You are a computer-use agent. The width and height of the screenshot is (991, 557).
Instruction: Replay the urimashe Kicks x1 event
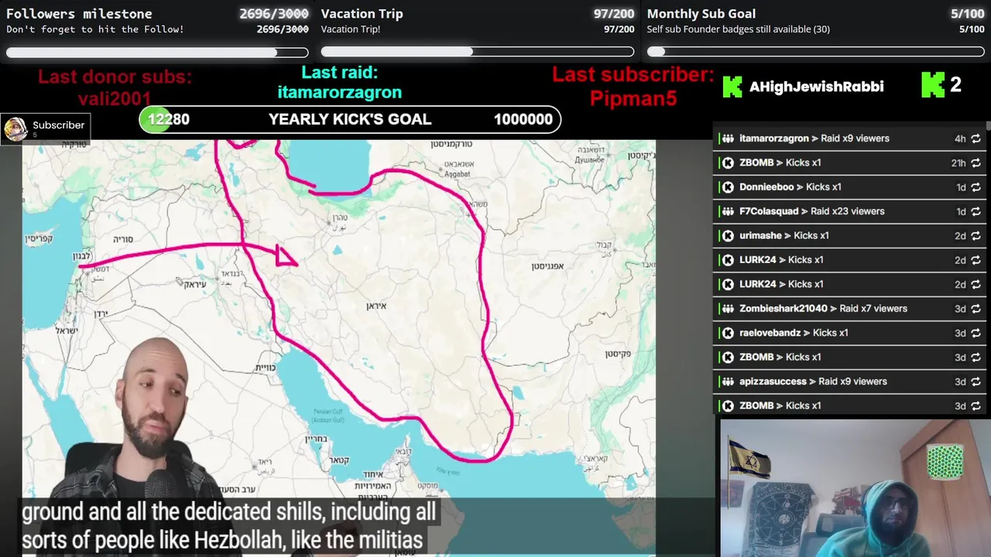[976, 236]
